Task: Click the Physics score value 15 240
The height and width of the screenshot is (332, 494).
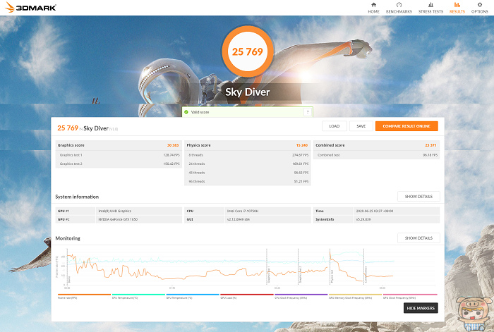Action: pos(302,145)
